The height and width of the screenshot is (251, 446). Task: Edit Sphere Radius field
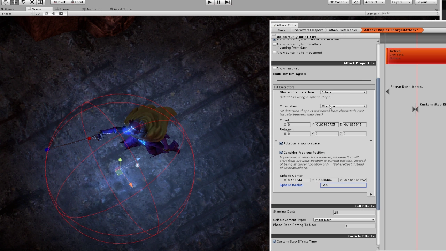pos(343,185)
